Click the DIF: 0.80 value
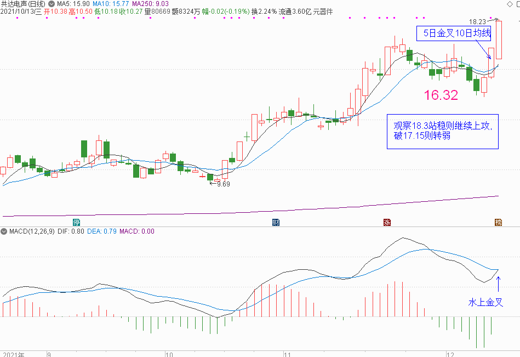 pos(71,231)
